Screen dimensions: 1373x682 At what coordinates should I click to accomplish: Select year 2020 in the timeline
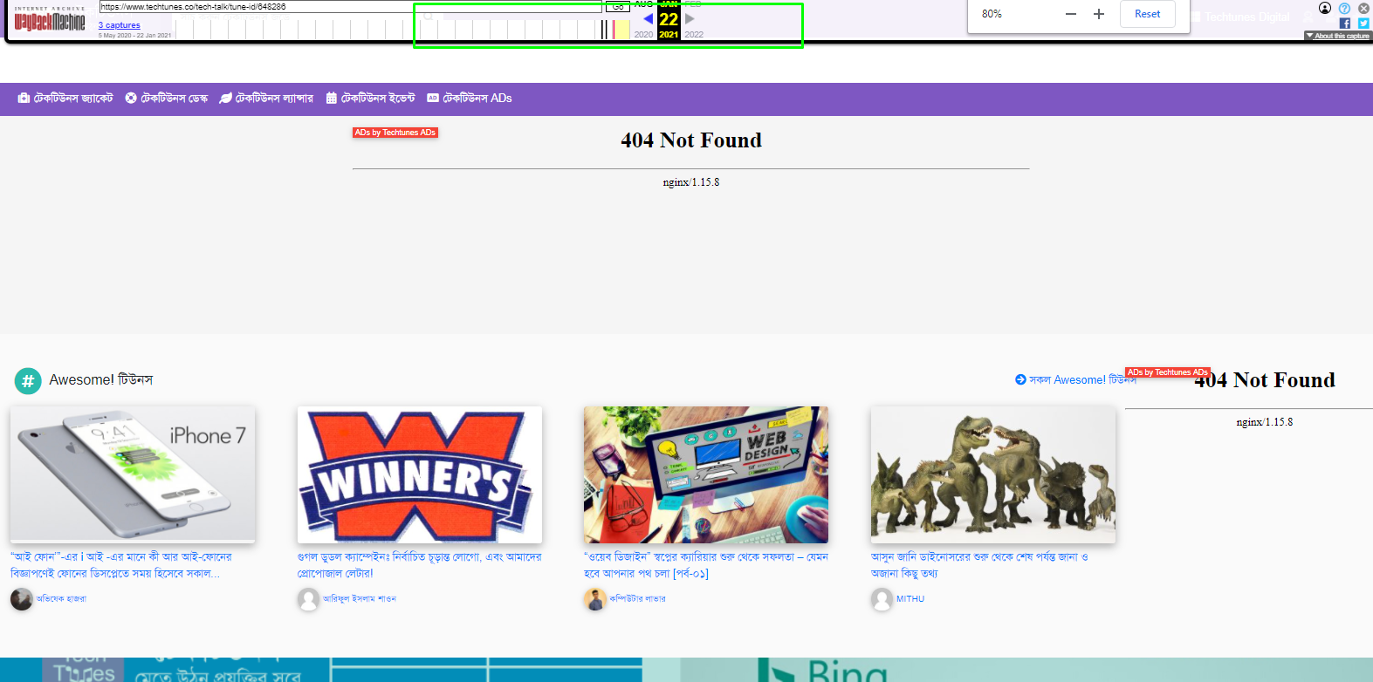[643, 35]
